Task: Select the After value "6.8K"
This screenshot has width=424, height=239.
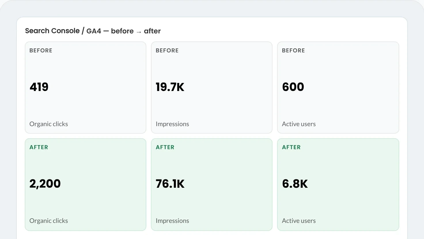Action: pyautogui.click(x=295, y=184)
